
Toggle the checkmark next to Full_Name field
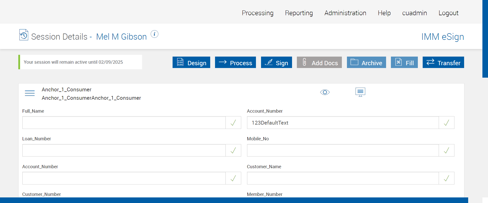(233, 123)
